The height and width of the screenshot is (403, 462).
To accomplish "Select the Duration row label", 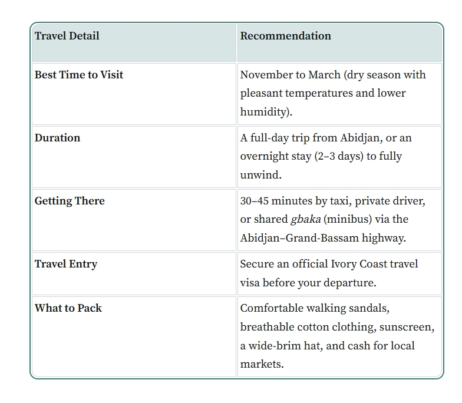I will coord(57,138).
